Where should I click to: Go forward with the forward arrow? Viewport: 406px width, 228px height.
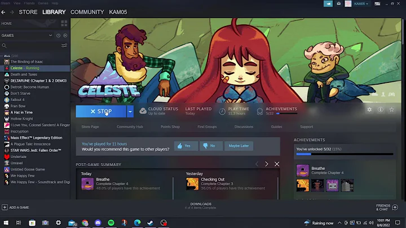(x=12, y=12)
